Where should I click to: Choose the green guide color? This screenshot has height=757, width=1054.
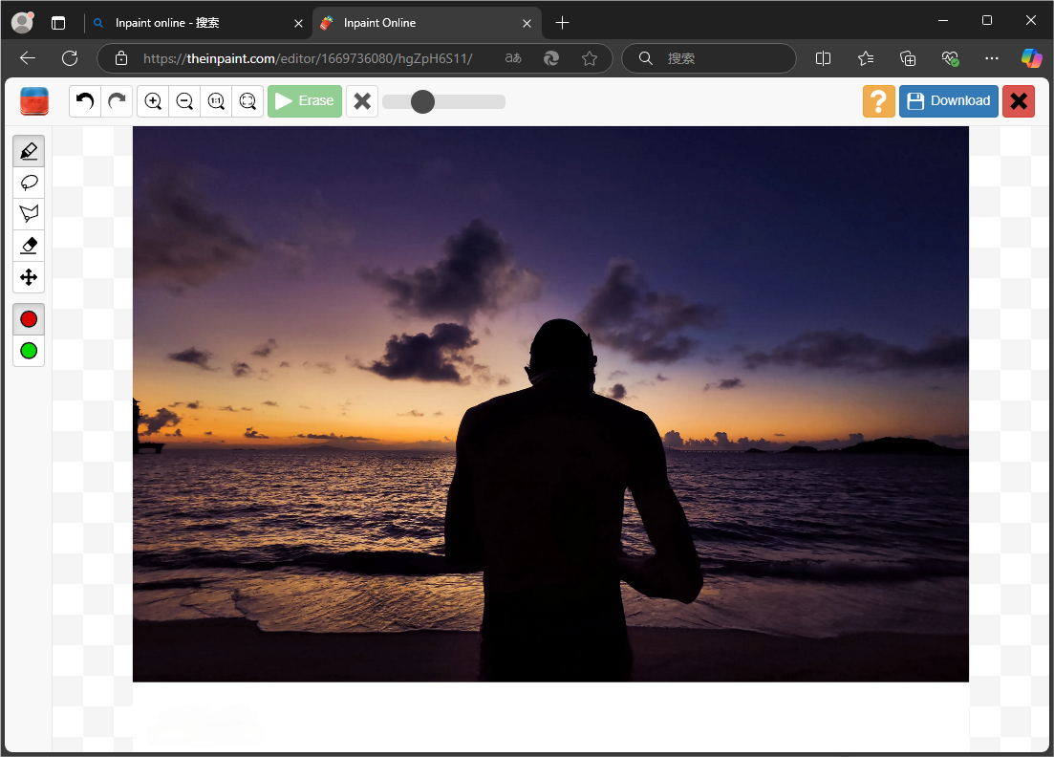click(29, 351)
